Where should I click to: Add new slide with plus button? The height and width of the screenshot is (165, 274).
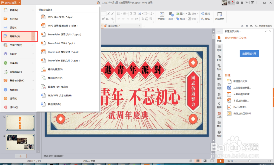tap(21, 156)
